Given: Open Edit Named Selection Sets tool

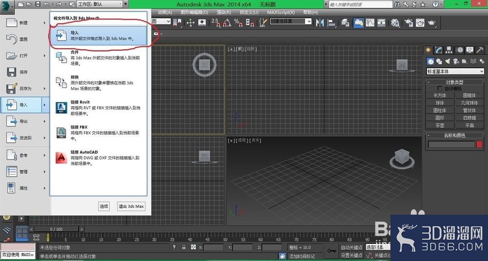Looking at the screenshot, I should 264,22.
